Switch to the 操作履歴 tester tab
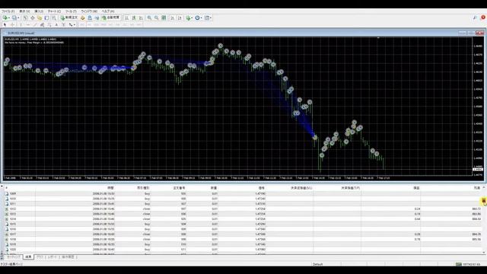Viewport: 487px width, 274px height. (68, 257)
